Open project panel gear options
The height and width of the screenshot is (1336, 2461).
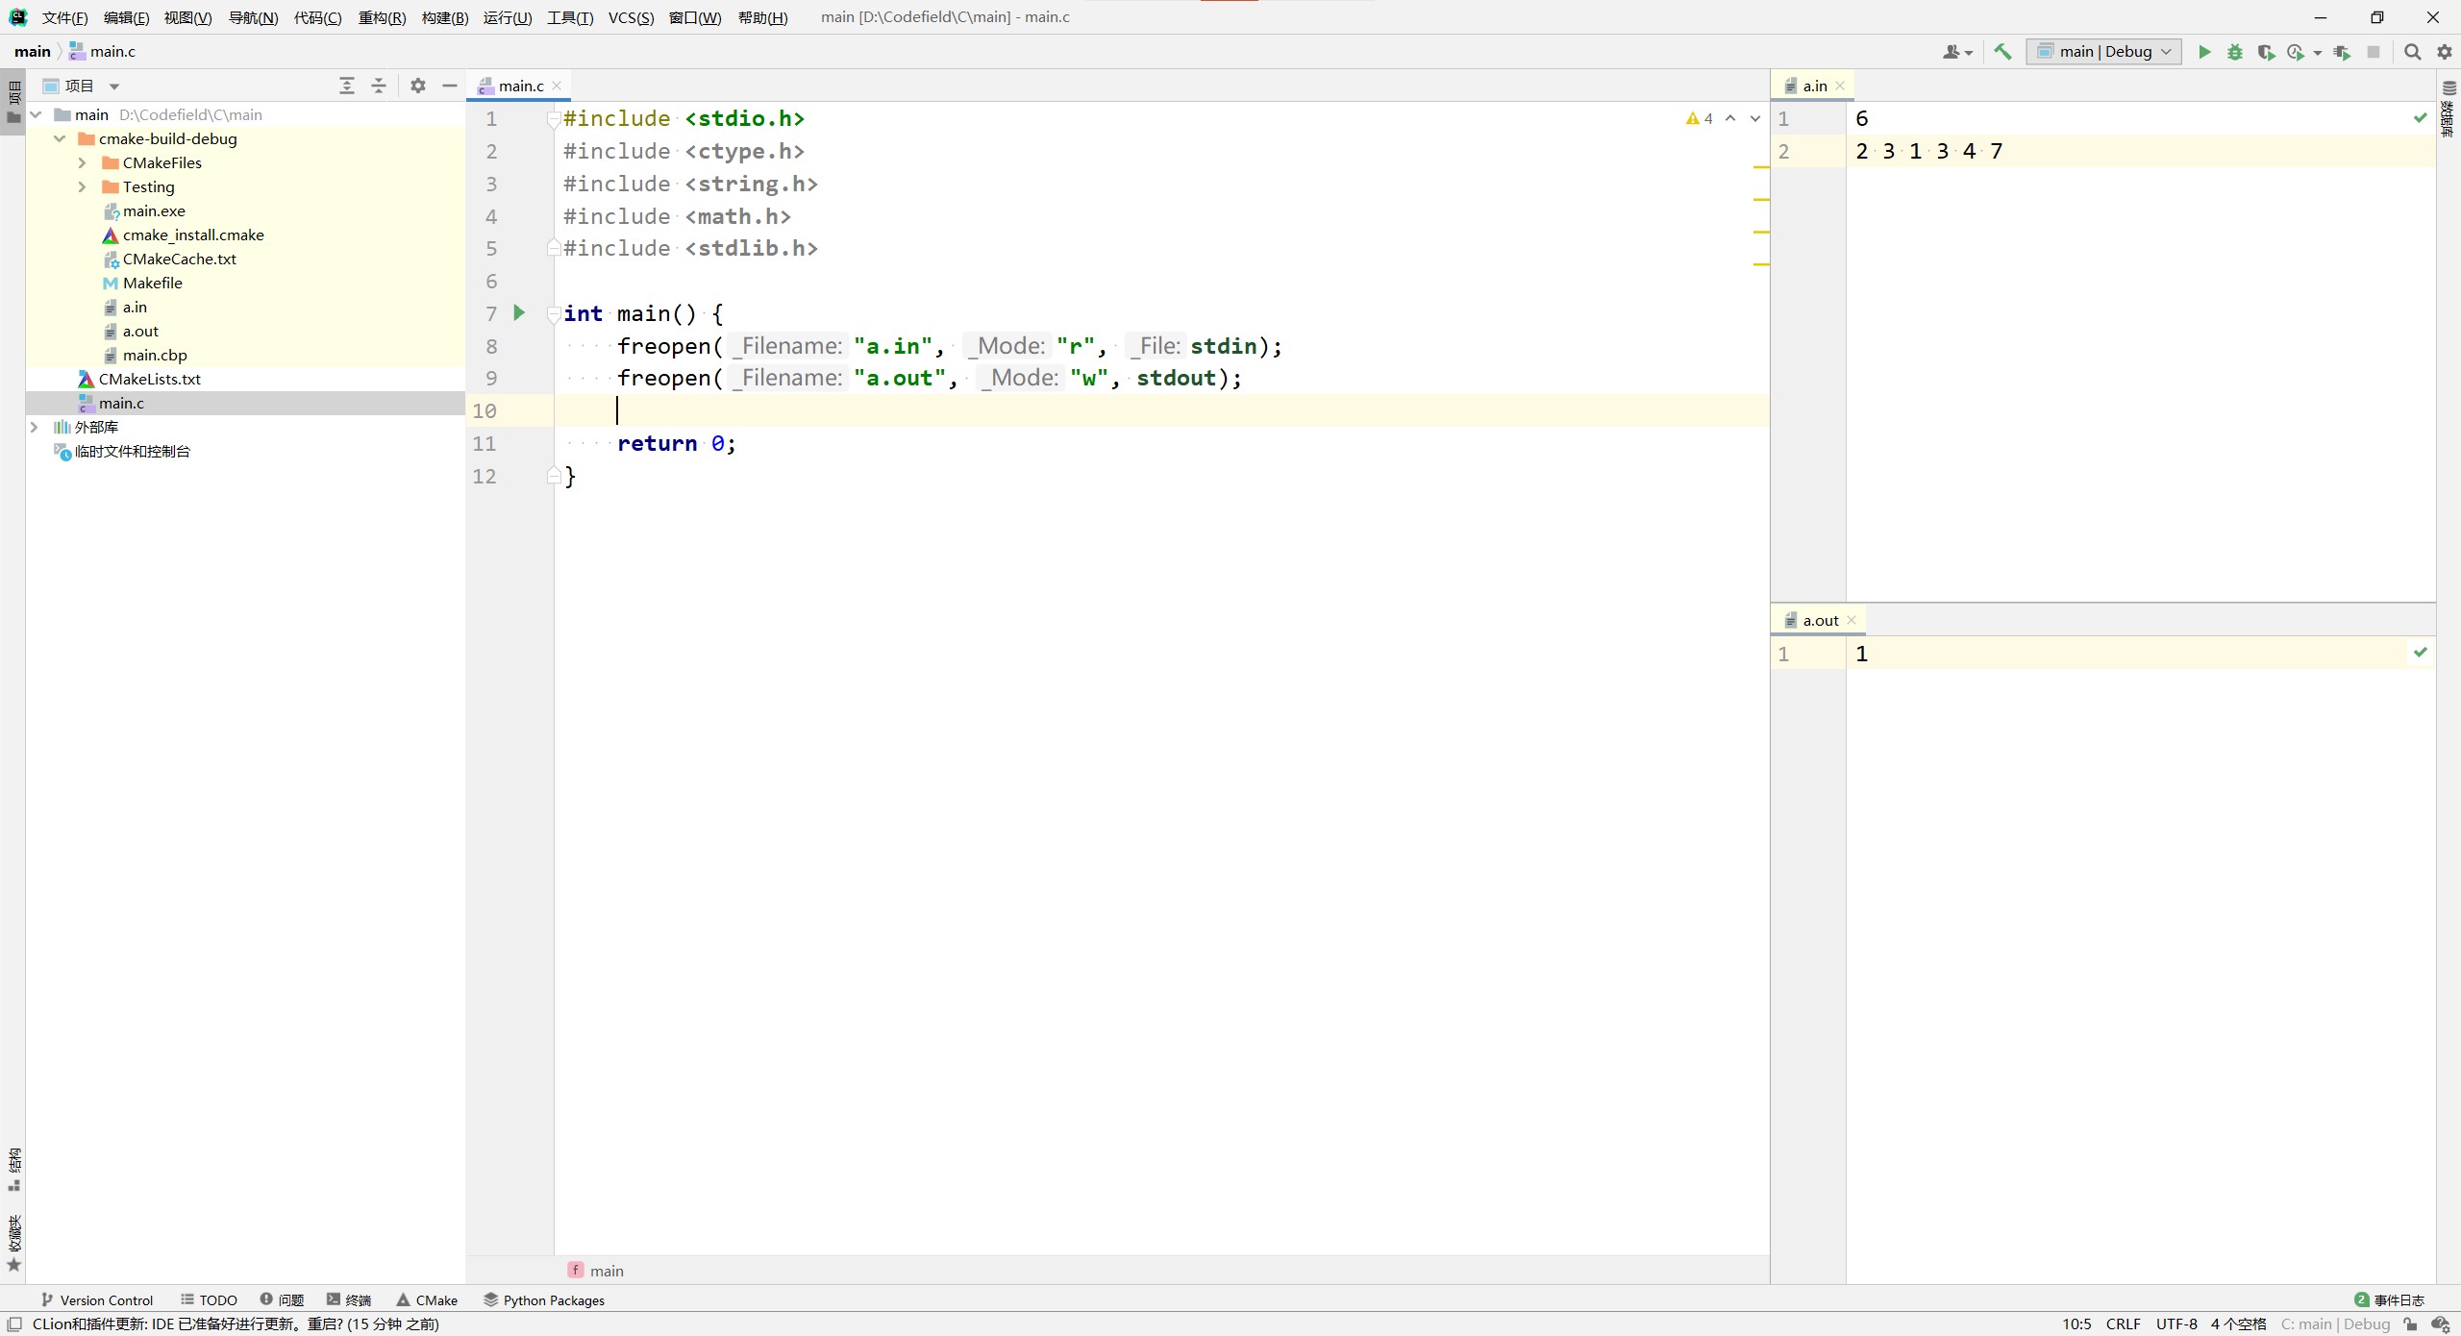[417, 86]
